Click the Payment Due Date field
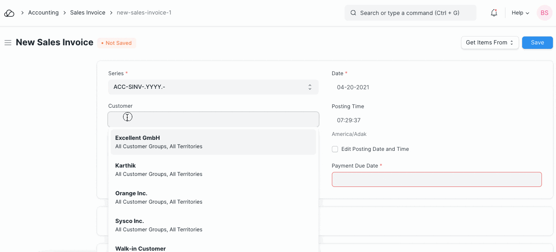Image resolution: width=556 pixels, height=252 pixels. coord(436,179)
